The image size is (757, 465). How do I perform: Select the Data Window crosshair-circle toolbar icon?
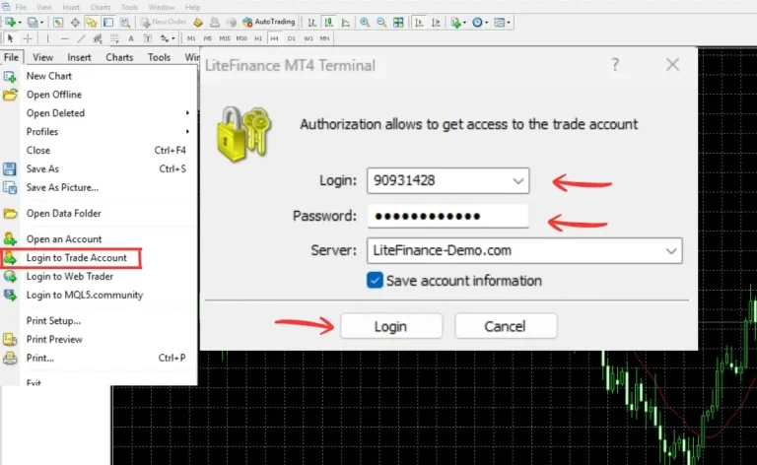tap(75, 23)
